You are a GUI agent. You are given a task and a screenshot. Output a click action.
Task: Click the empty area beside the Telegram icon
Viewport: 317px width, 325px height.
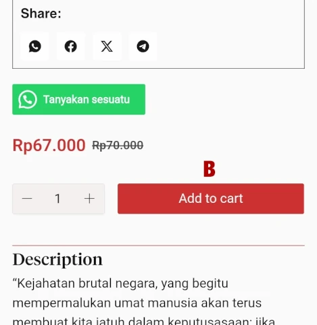[230, 47]
